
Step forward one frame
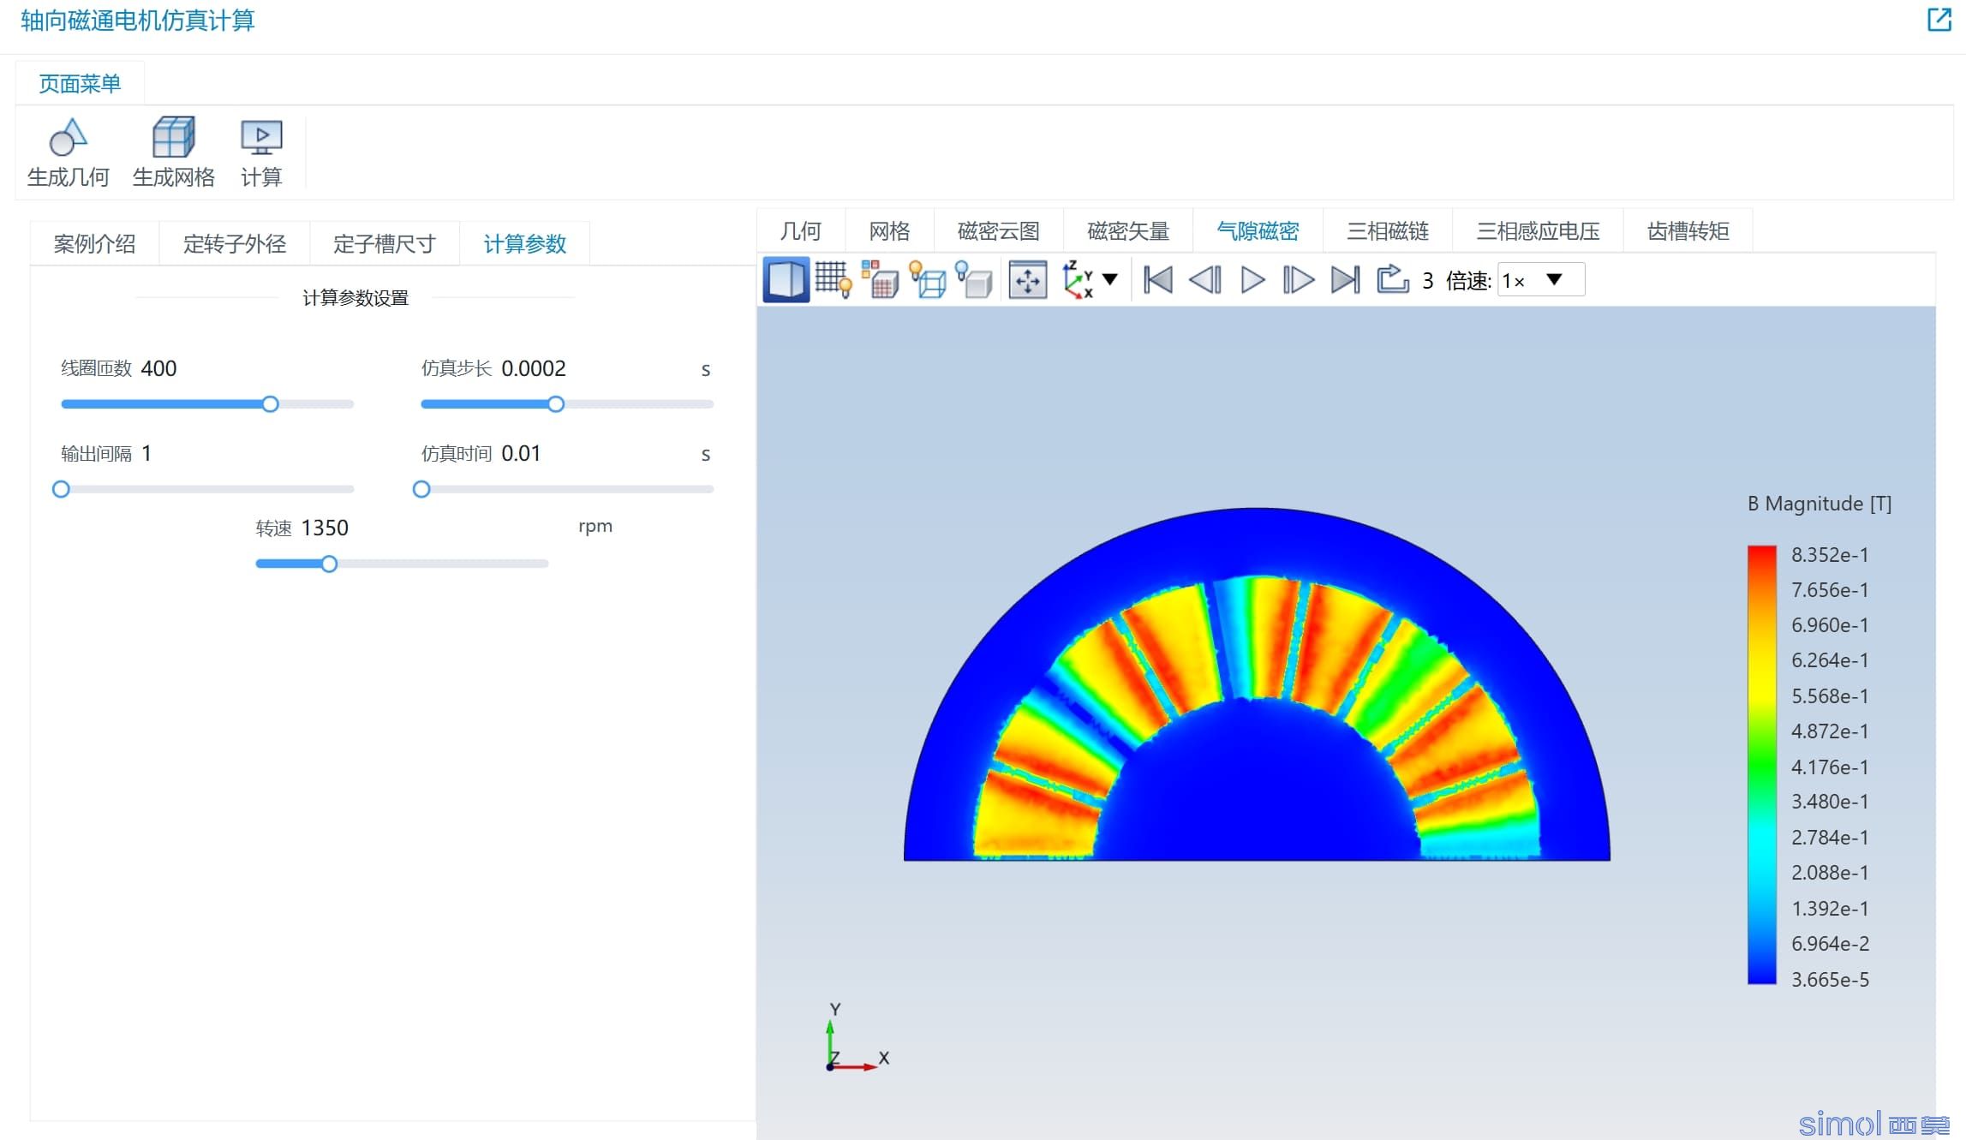point(1299,280)
